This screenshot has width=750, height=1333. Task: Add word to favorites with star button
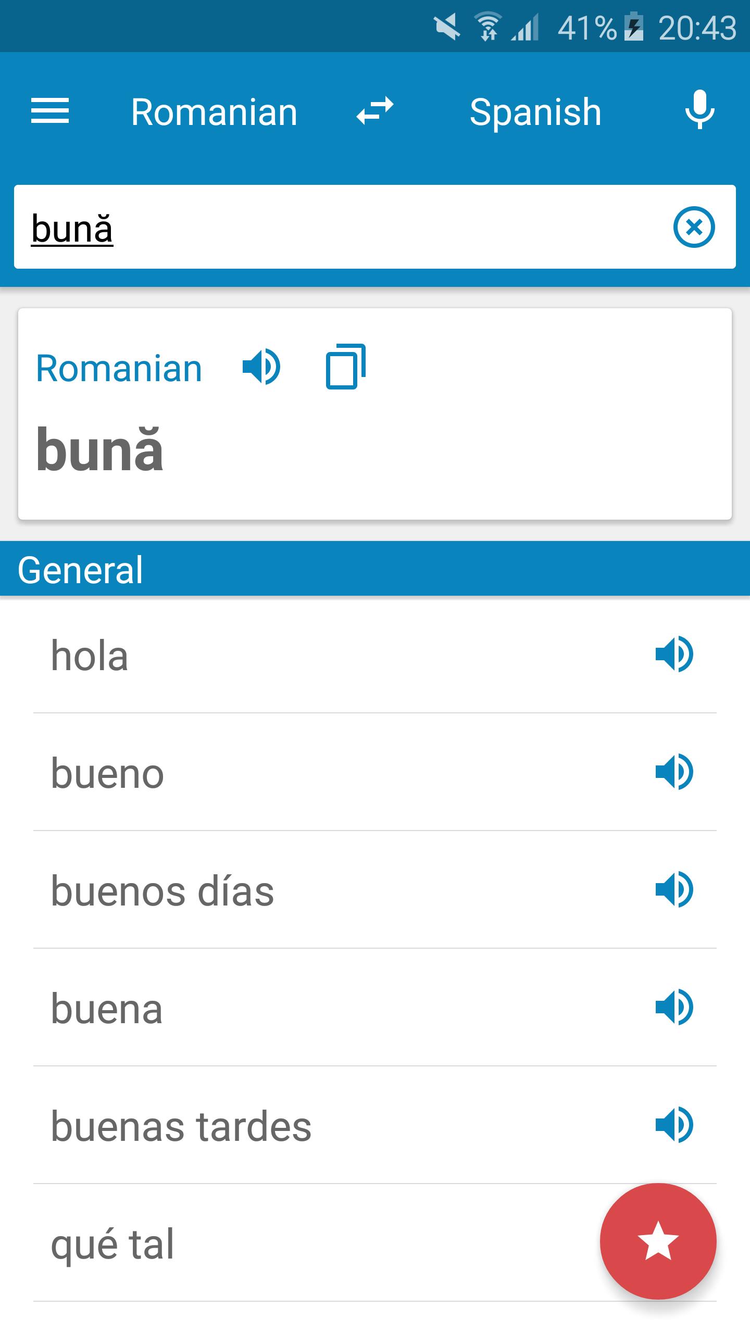tap(658, 1241)
